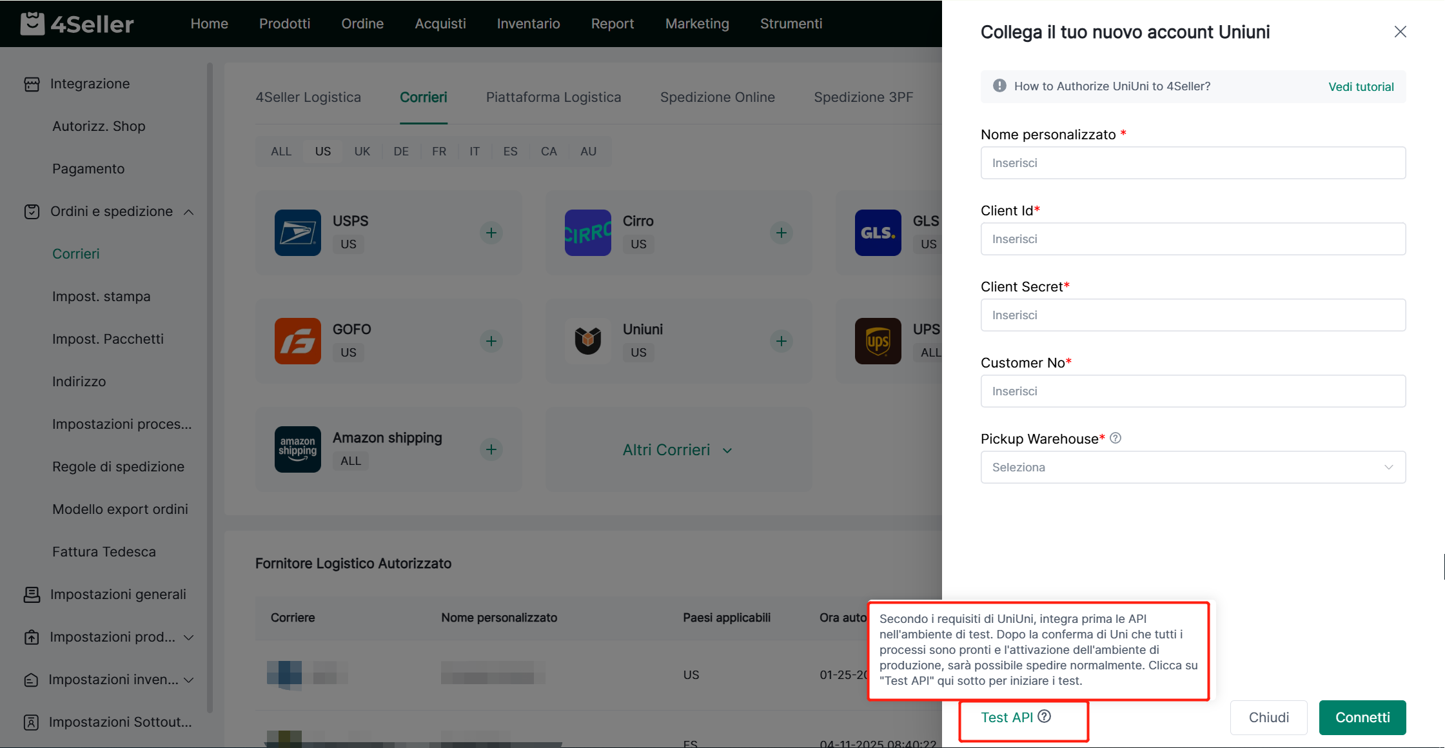Select the UK country filter
1445x748 pixels.
pyautogui.click(x=362, y=152)
